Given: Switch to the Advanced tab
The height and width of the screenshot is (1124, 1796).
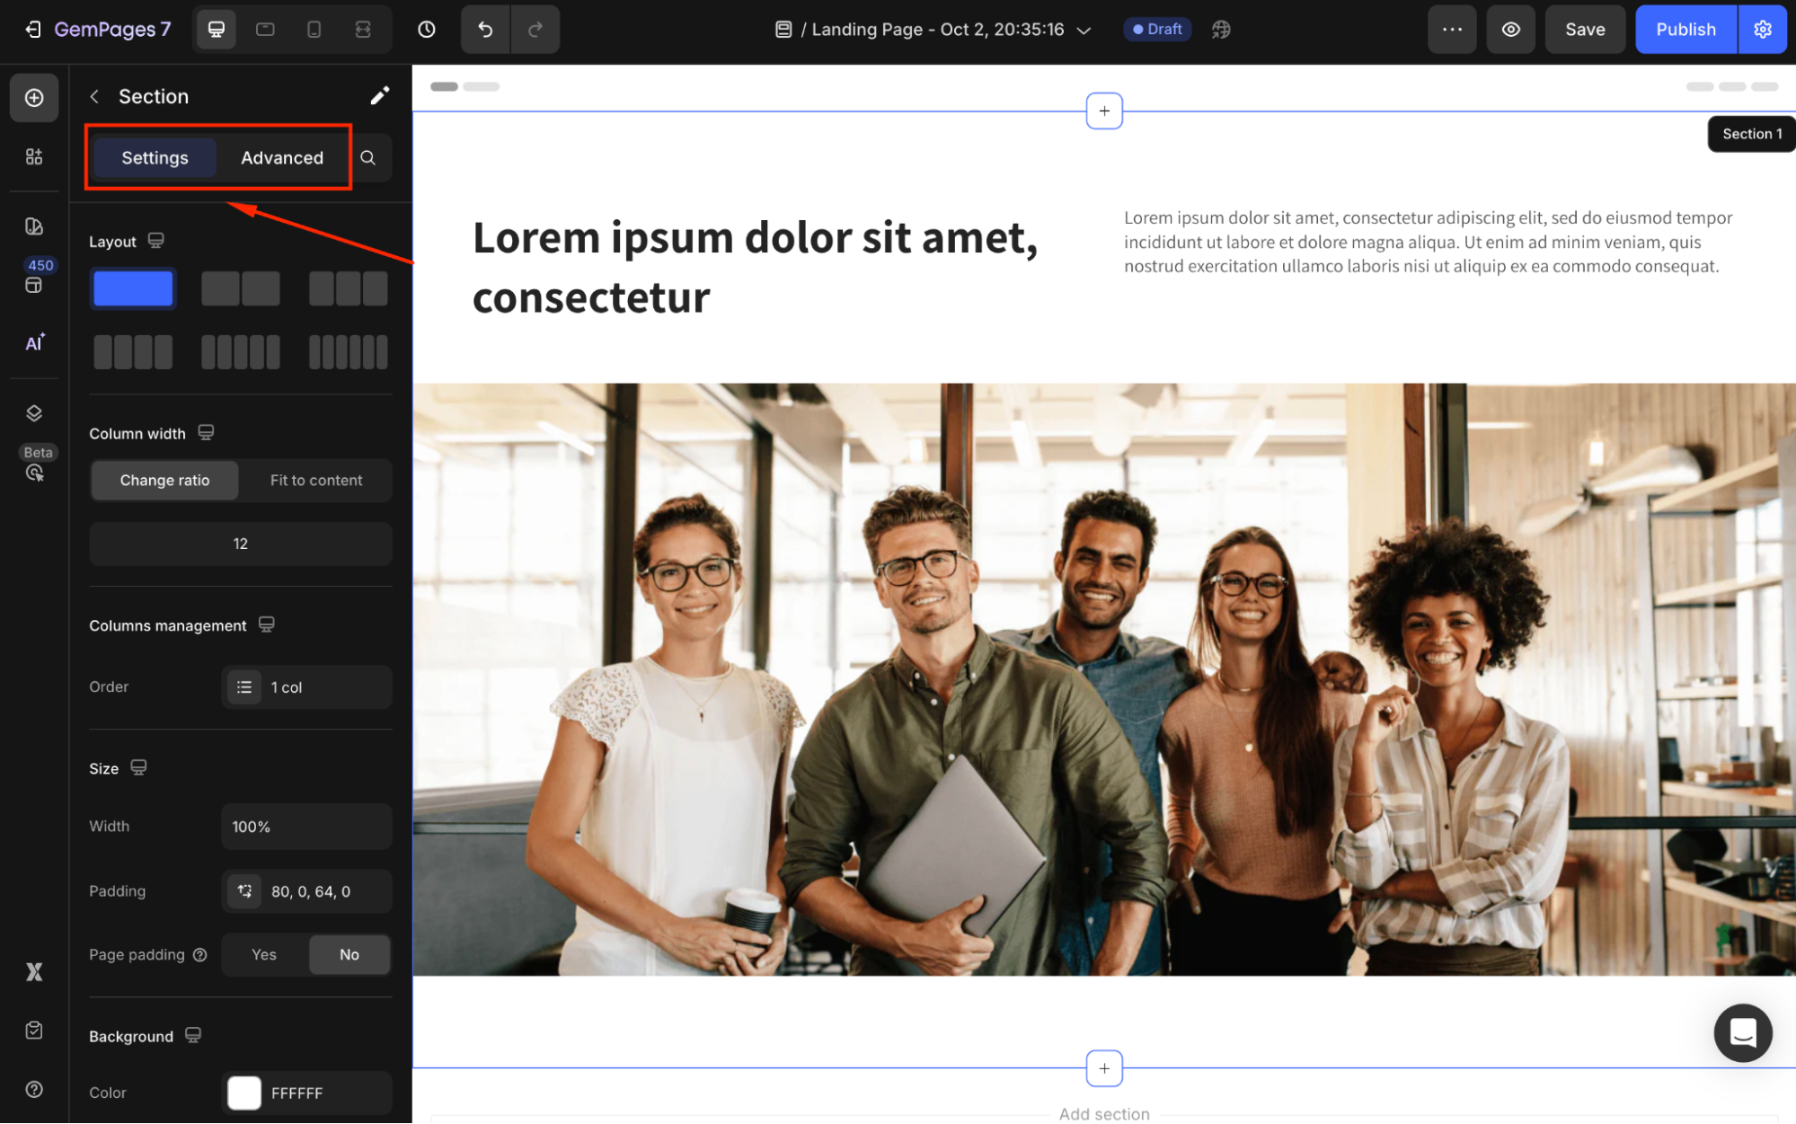Looking at the screenshot, I should pos(282,158).
